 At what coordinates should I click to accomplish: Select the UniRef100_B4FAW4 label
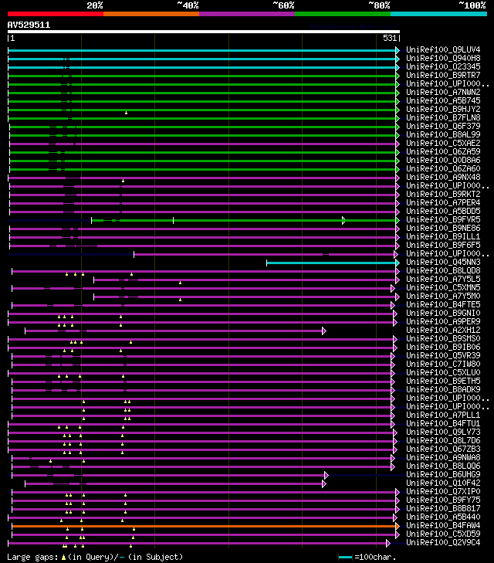coord(443,526)
